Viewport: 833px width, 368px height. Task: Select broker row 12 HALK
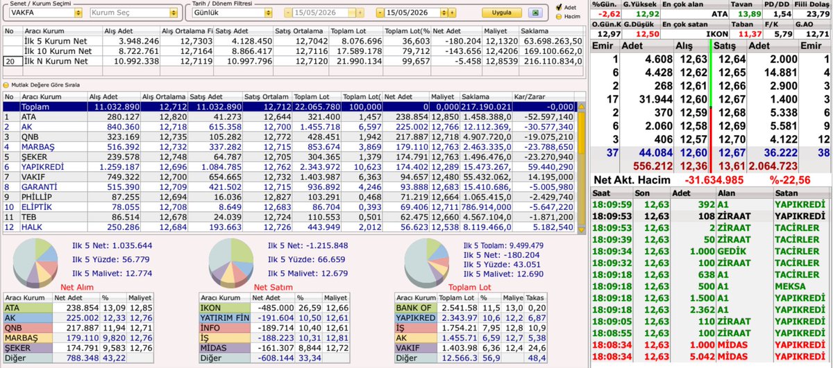[x=289, y=227]
